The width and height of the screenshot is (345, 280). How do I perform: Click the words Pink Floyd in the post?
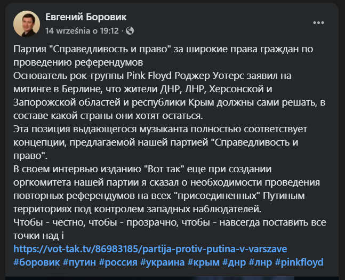coord(149,76)
